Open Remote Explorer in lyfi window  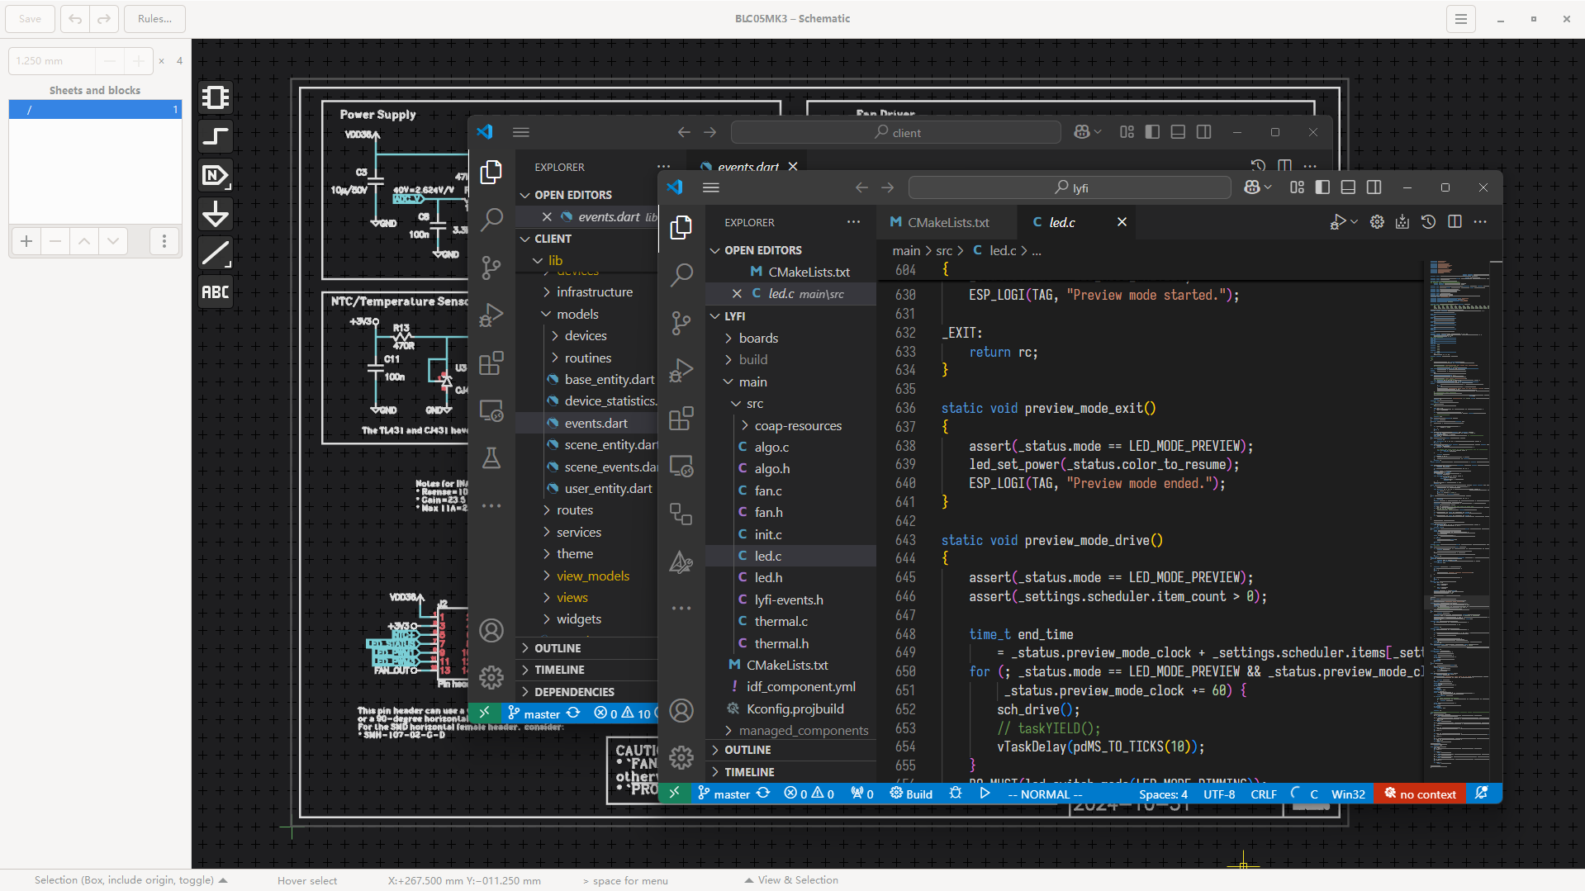681,466
